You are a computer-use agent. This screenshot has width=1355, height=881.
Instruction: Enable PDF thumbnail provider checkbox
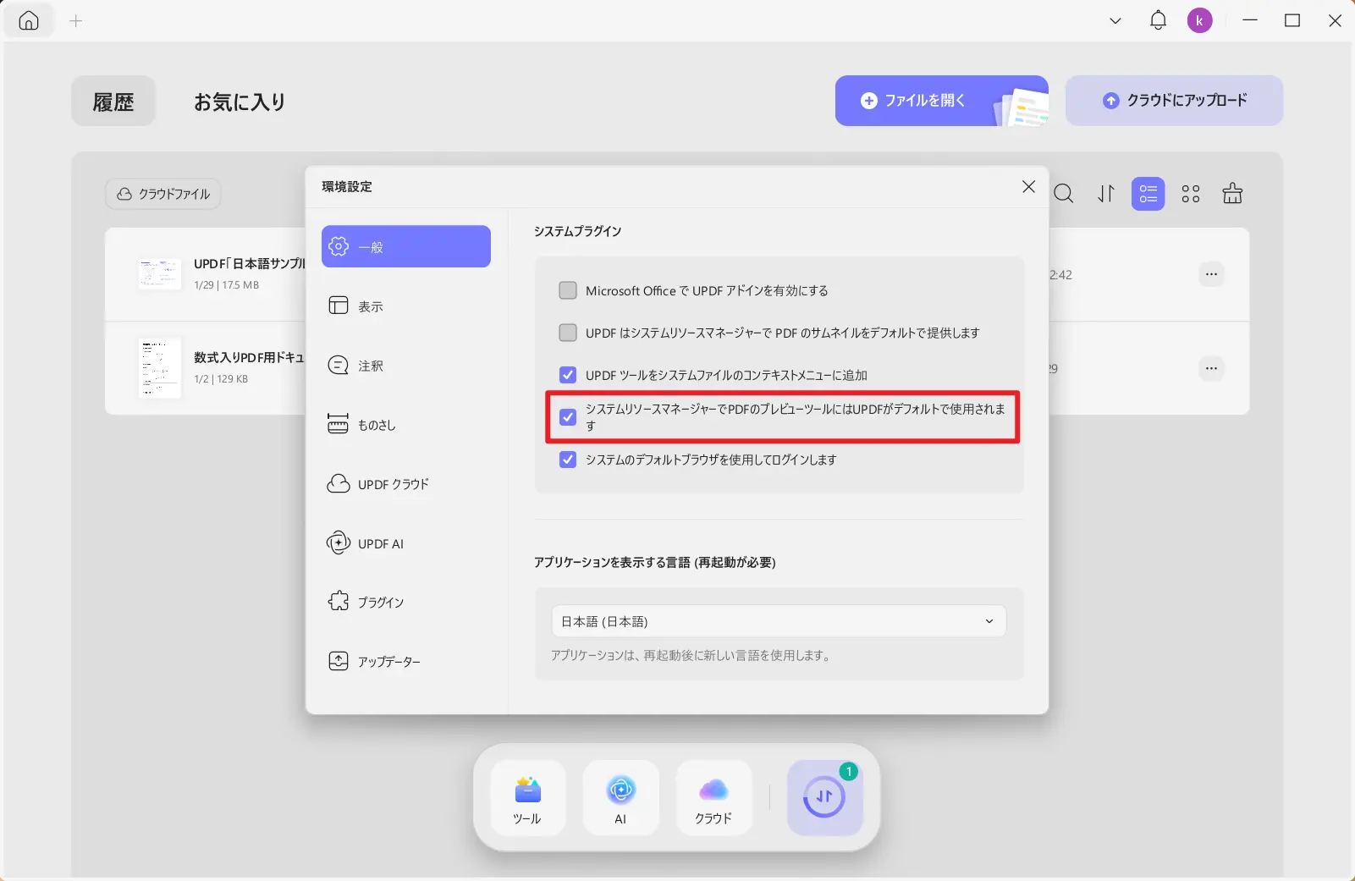point(568,333)
